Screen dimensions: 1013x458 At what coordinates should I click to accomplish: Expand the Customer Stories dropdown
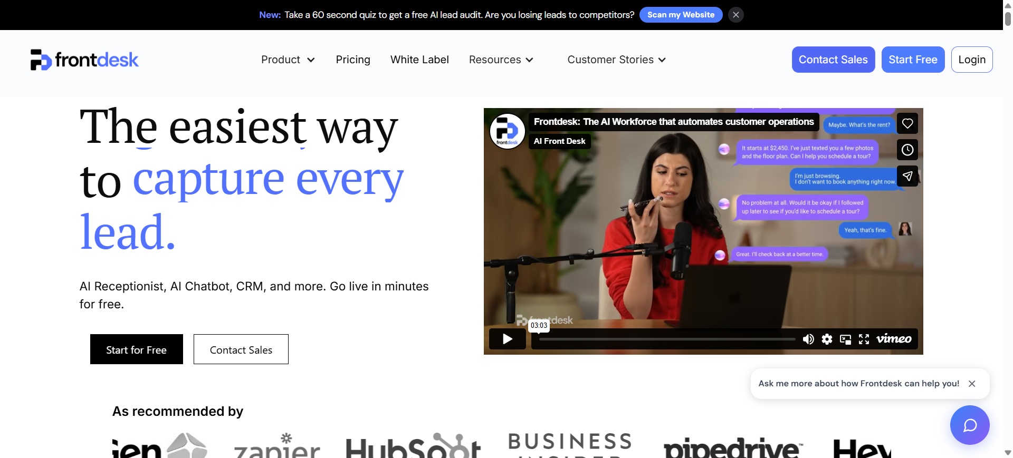(x=617, y=60)
